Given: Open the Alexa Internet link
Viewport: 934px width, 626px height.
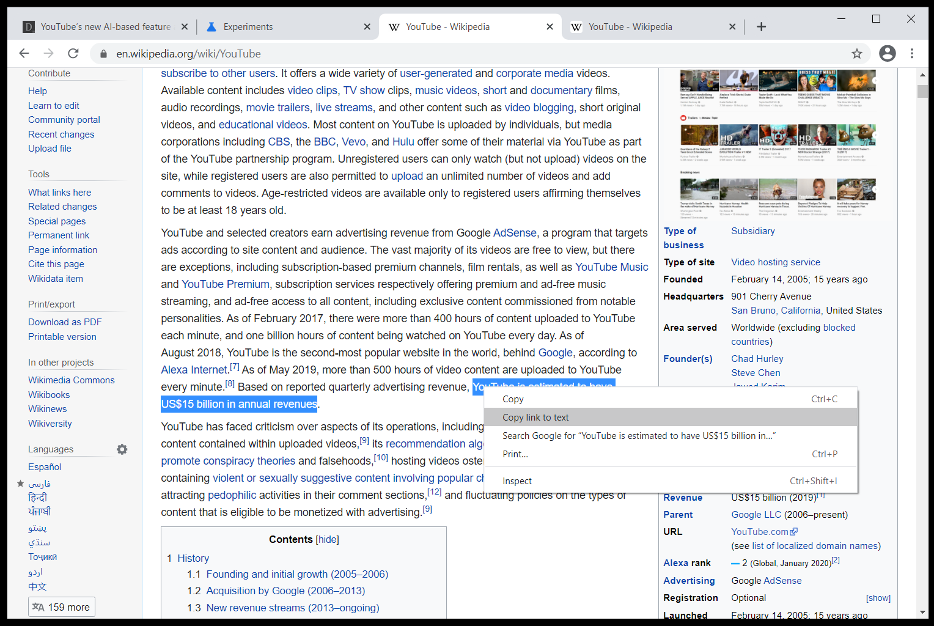Looking at the screenshot, I should 194,370.
